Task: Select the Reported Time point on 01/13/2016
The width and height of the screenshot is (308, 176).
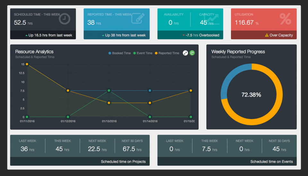Action: (x=109, y=103)
